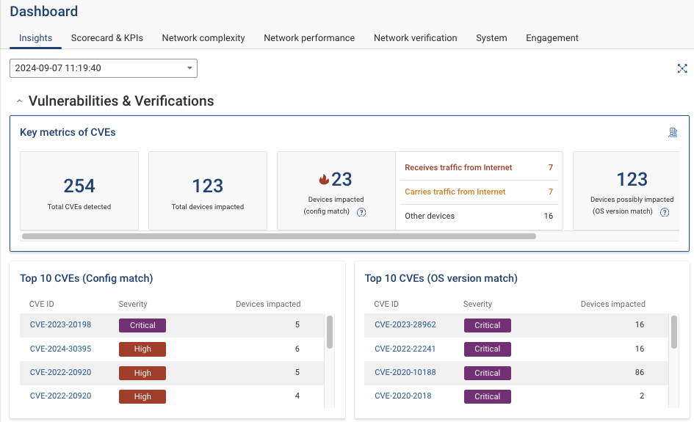
Task: Collapse the Vulnerabilities & Verifications section
Action: [19, 102]
